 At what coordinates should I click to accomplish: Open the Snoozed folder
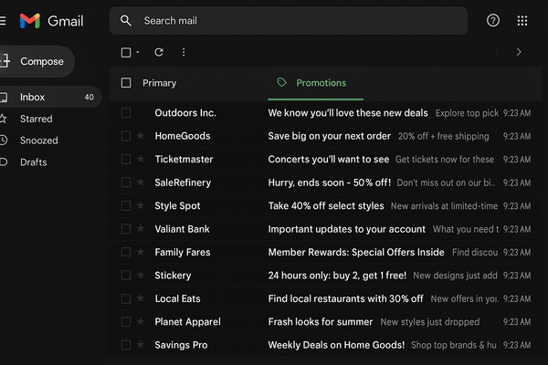click(38, 141)
